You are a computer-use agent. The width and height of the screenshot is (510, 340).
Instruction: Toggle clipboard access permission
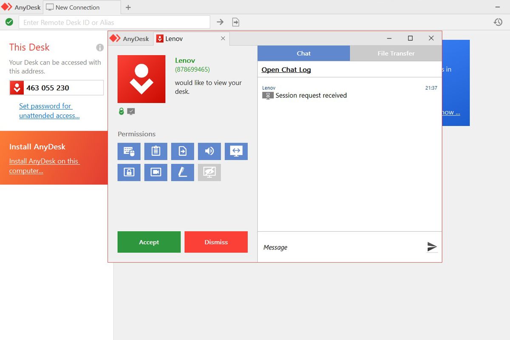click(156, 151)
